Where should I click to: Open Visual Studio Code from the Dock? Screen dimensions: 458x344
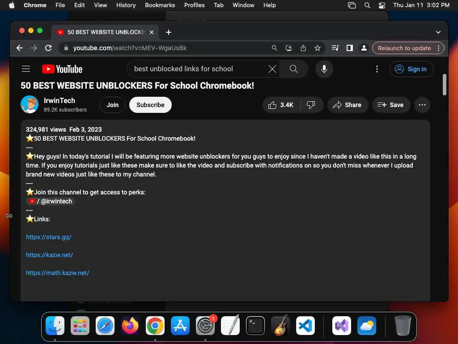pyautogui.click(x=305, y=326)
